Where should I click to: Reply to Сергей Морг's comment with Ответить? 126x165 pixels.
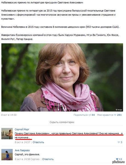(38, 142)
